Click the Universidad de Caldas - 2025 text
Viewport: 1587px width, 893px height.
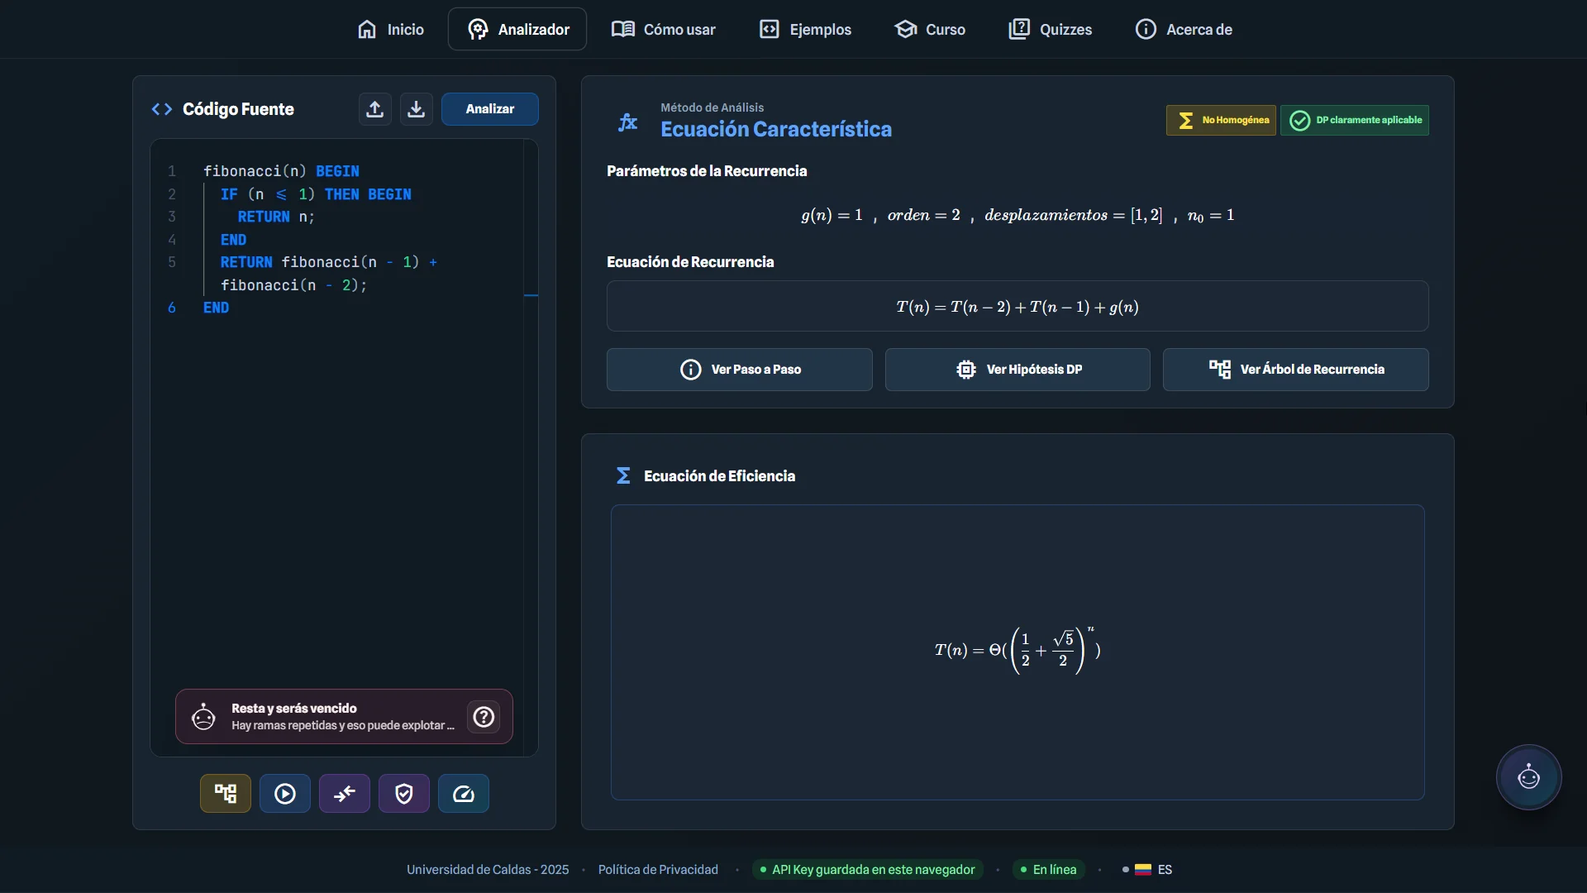tap(488, 870)
